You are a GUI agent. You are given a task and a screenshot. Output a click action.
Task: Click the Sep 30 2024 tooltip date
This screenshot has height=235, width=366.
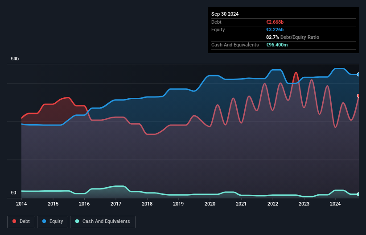225,14
